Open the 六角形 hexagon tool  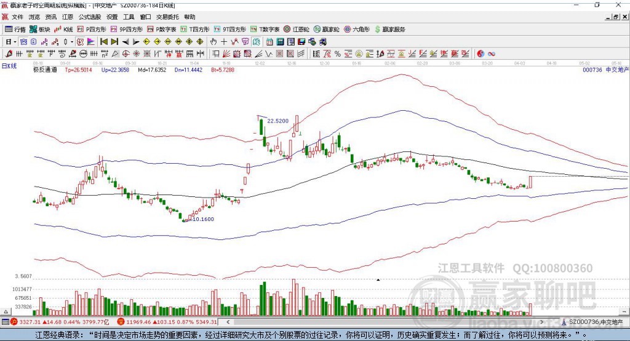357,30
